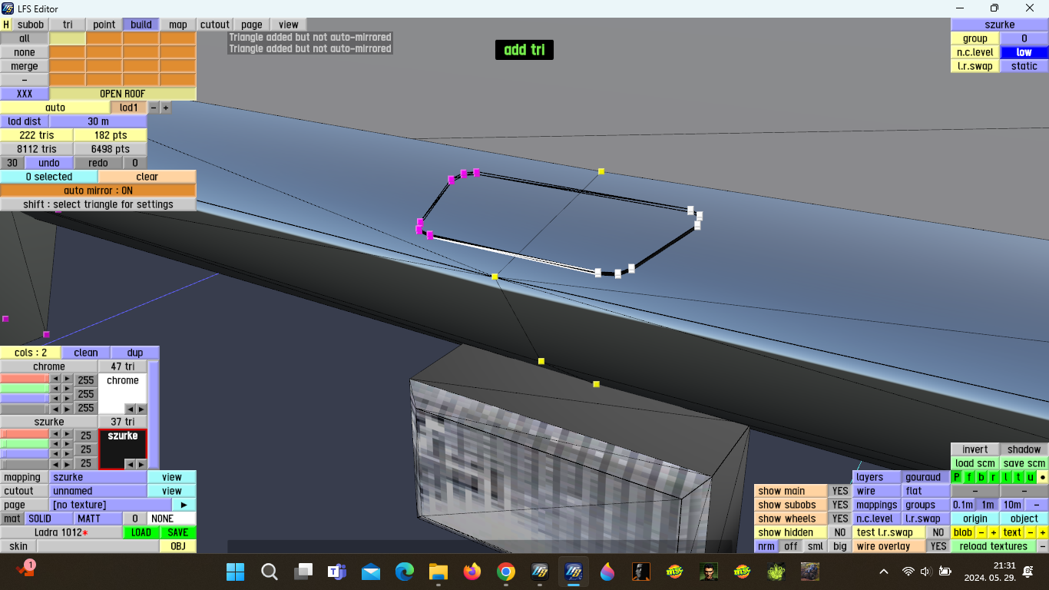Clear the current selection
The height and width of the screenshot is (590, 1049).
[x=147, y=177]
